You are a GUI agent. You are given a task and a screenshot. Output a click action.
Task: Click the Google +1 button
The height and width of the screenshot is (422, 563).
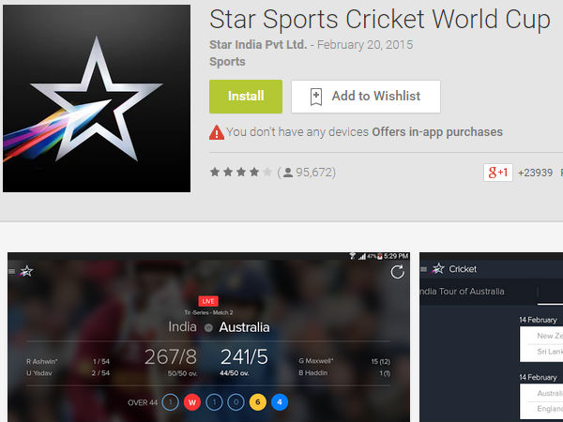tap(497, 173)
